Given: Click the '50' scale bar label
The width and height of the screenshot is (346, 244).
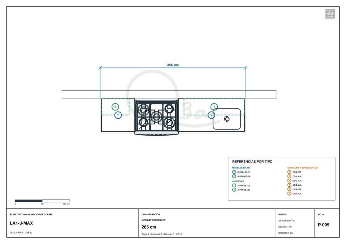Looking at the screenshot, I should point(42,204).
